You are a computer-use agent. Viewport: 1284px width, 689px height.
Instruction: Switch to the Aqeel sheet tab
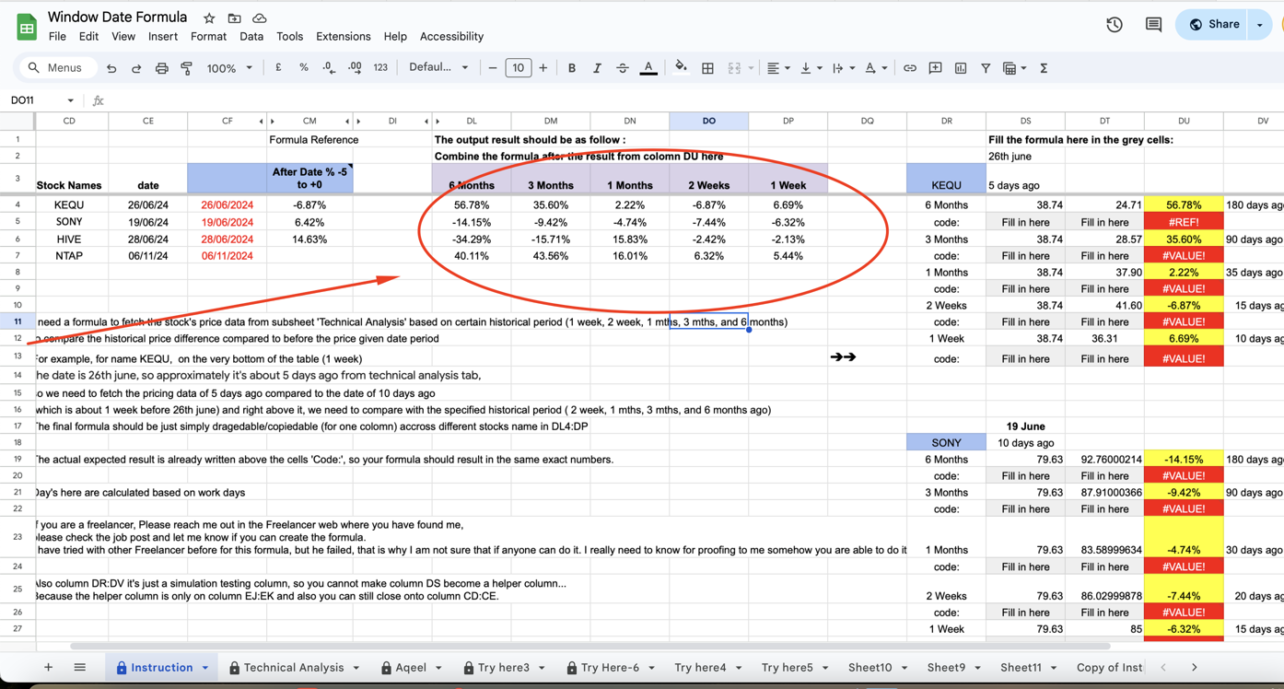click(411, 668)
